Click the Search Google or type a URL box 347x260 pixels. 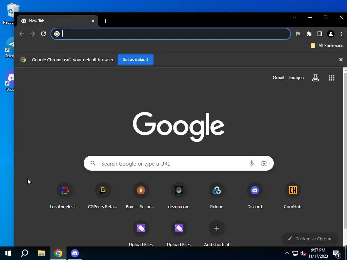179,164
